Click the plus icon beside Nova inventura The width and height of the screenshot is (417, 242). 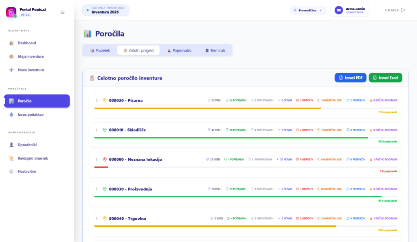point(11,70)
